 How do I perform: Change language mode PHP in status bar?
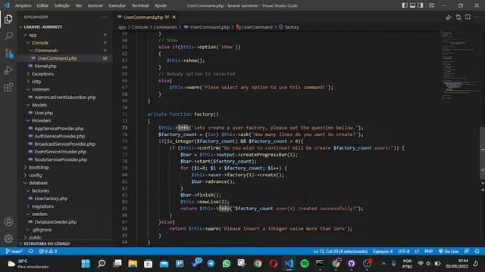coord(428,252)
